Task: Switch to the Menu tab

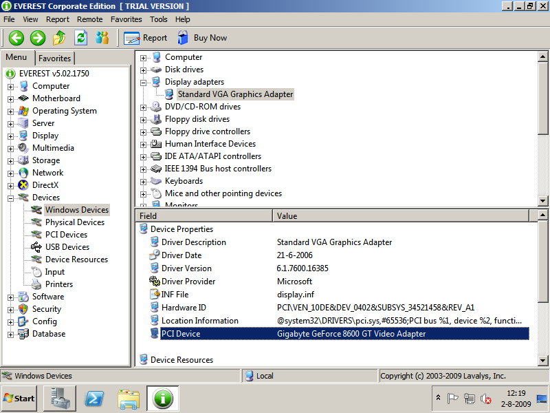Action: 16,57
